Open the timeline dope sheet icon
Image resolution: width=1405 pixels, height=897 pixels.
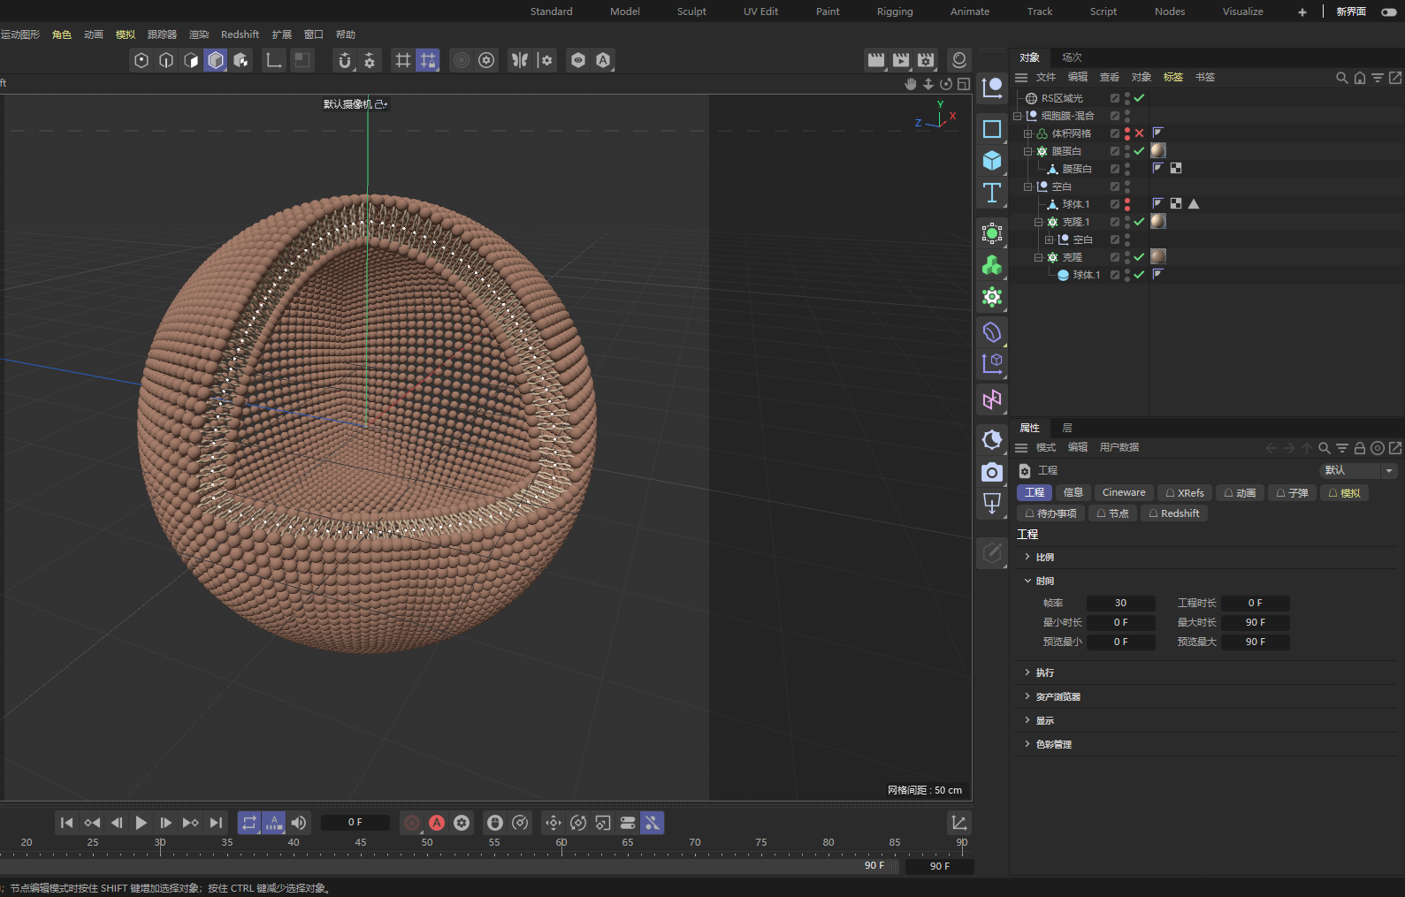[959, 823]
